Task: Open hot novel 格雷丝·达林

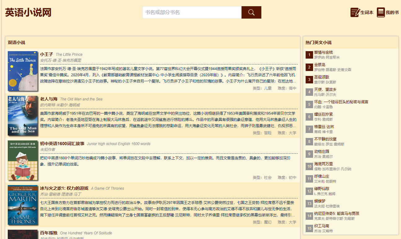Action: coord(324,127)
